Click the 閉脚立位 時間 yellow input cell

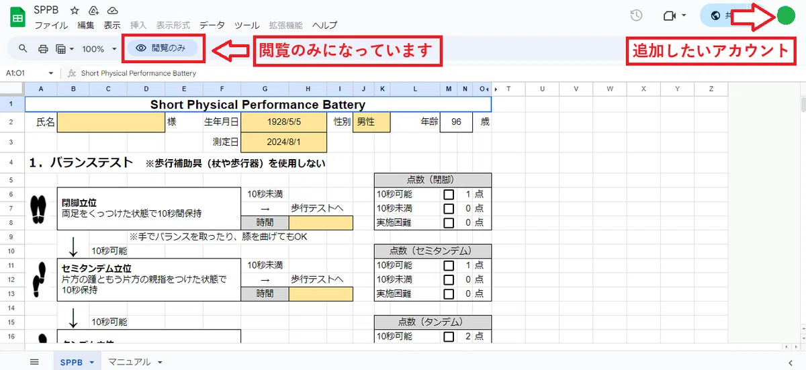[x=321, y=222]
